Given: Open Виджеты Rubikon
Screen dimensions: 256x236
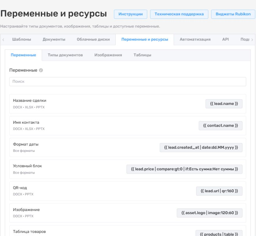Looking at the screenshot, I should tap(233, 14).
